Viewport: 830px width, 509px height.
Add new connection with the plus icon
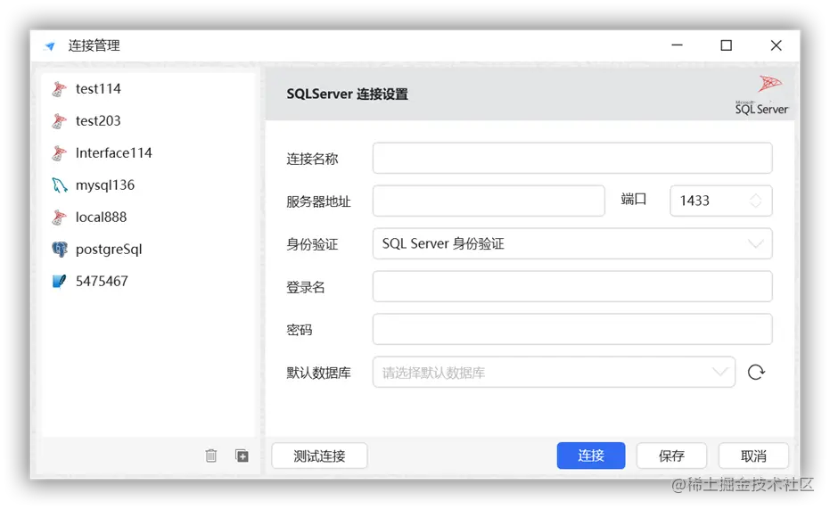click(x=242, y=456)
